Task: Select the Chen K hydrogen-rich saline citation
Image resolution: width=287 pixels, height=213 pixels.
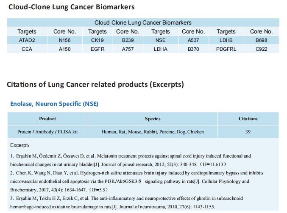Action: point(137,181)
